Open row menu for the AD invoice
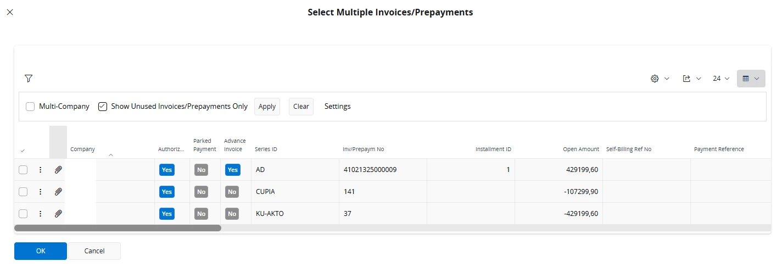The width and height of the screenshot is (777, 272). tap(40, 170)
